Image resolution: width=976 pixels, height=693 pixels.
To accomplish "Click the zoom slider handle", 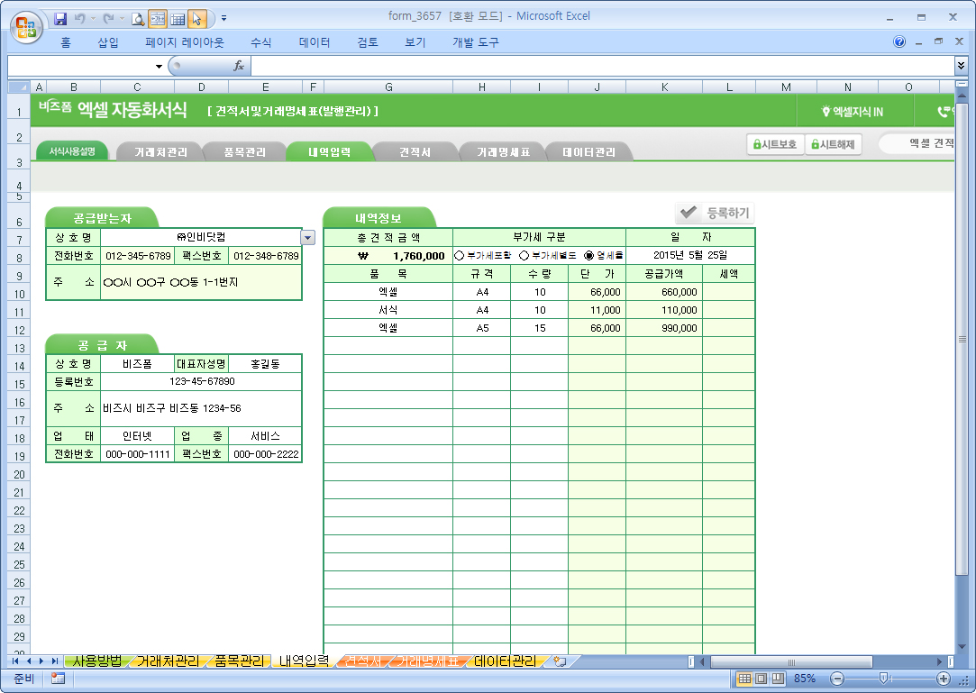I will 884,679.
